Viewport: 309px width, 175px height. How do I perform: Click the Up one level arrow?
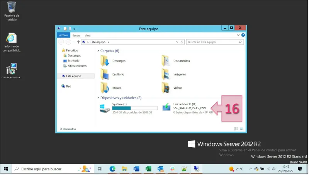click(78, 42)
